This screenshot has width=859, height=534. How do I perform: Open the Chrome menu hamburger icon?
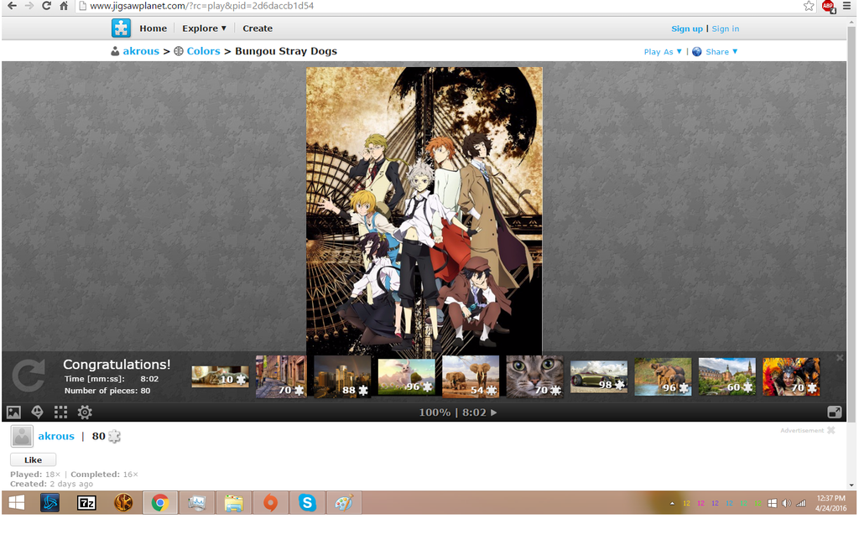click(x=847, y=6)
